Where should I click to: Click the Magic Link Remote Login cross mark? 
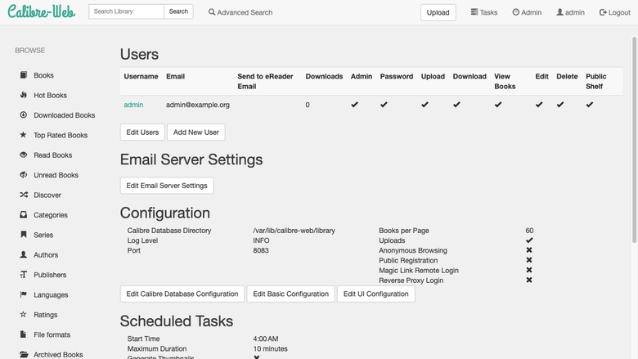(529, 270)
